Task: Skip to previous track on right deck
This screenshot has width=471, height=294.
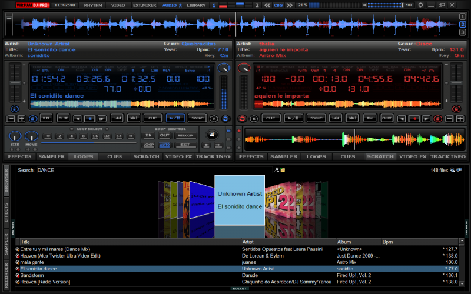Action: coord(336,118)
